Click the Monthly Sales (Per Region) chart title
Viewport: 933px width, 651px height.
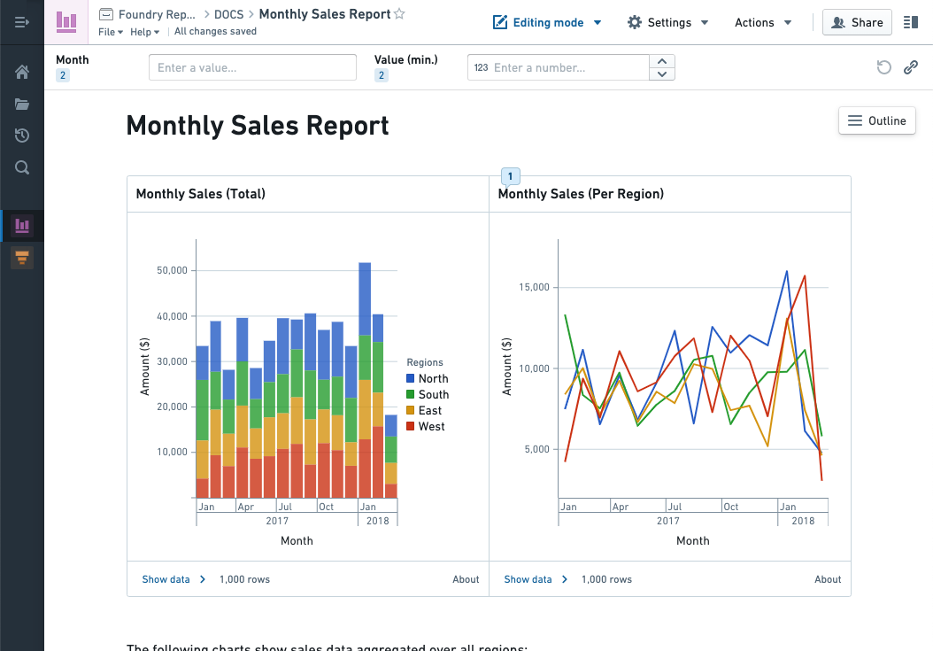point(581,194)
